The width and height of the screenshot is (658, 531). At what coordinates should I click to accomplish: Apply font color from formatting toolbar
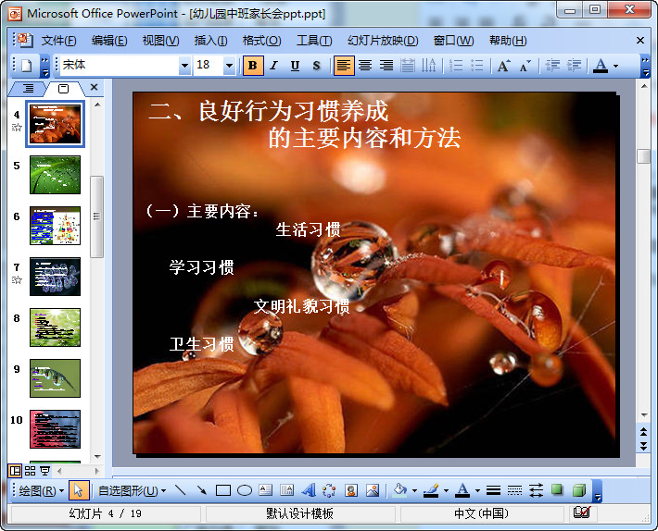[x=601, y=66]
